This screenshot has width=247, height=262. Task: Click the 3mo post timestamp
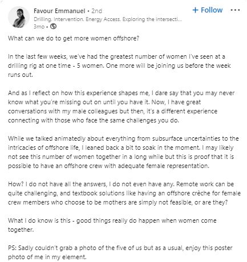(39, 26)
